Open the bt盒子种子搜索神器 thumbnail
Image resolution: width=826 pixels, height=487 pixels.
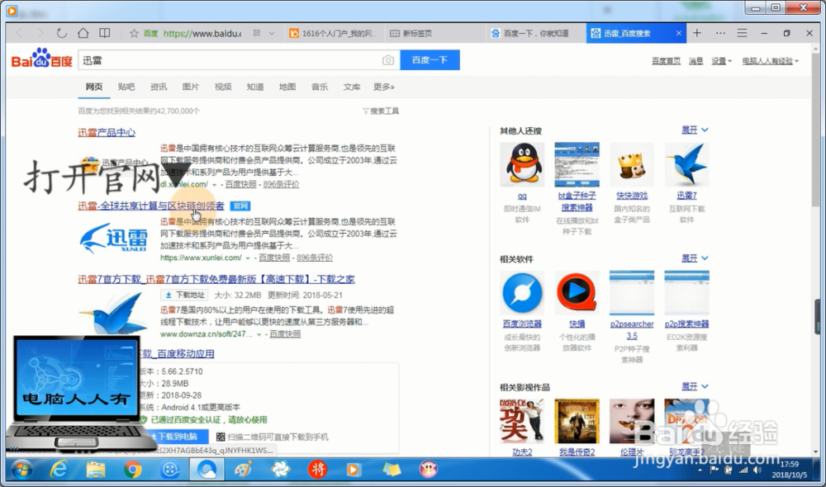pyautogui.click(x=577, y=165)
